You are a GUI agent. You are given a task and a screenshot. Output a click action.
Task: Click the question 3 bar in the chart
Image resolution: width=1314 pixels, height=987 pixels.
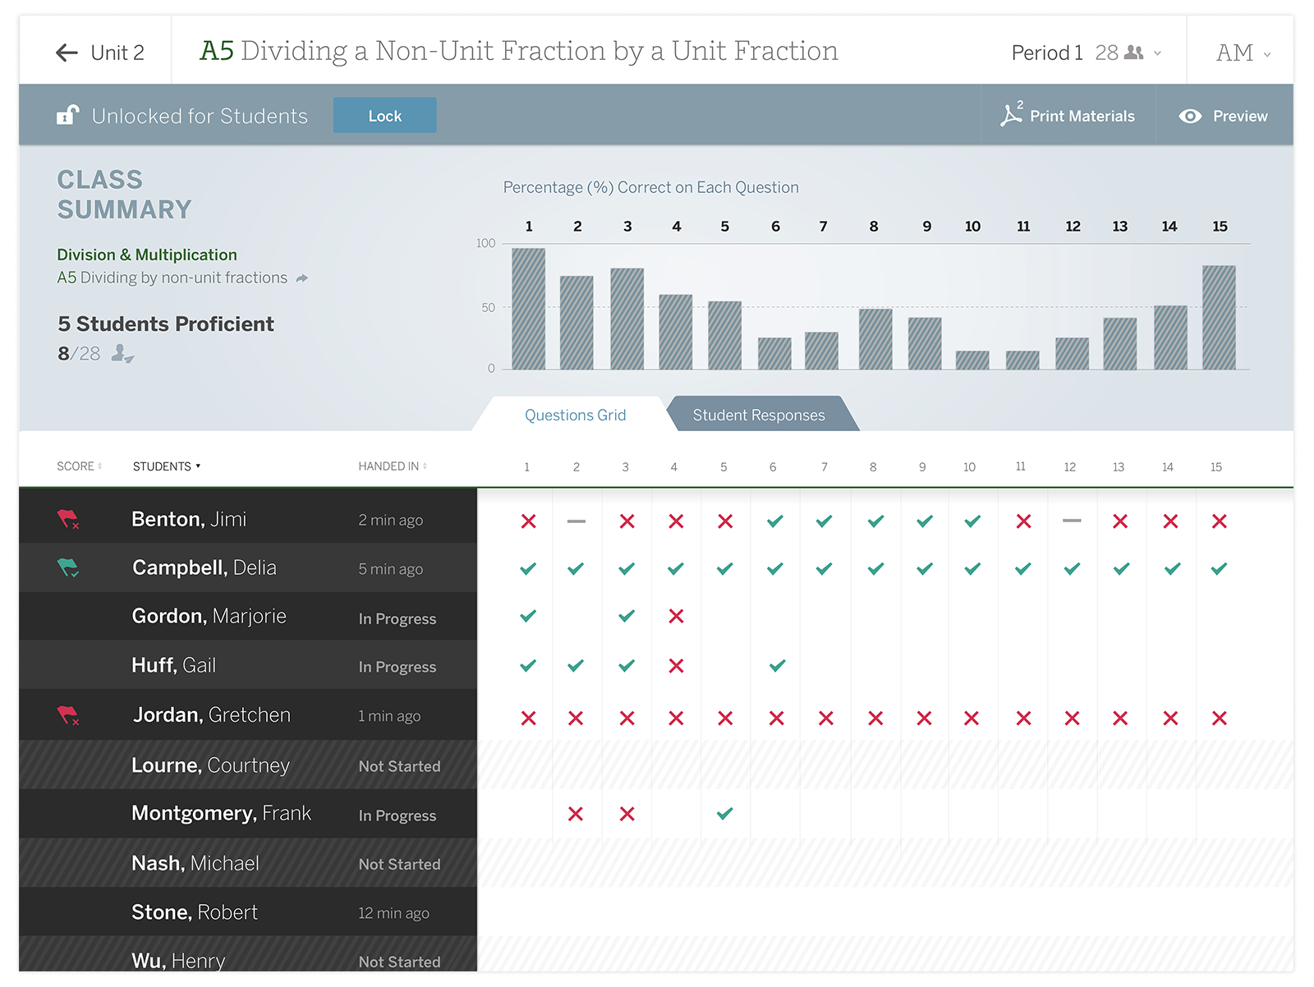tap(627, 319)
